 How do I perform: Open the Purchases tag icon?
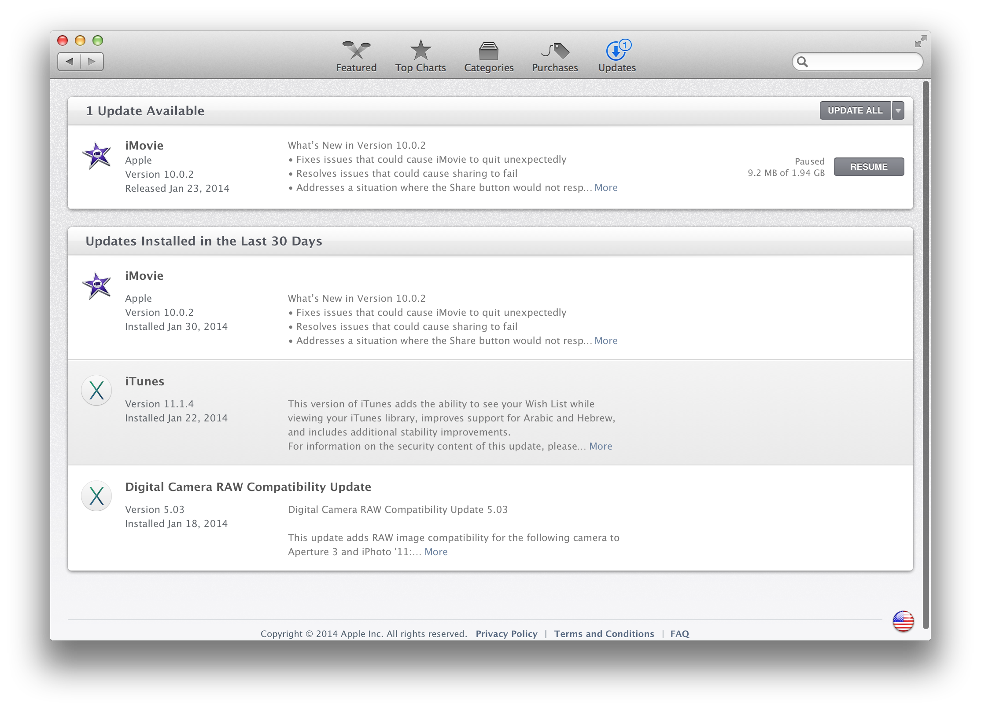point(555,51)
